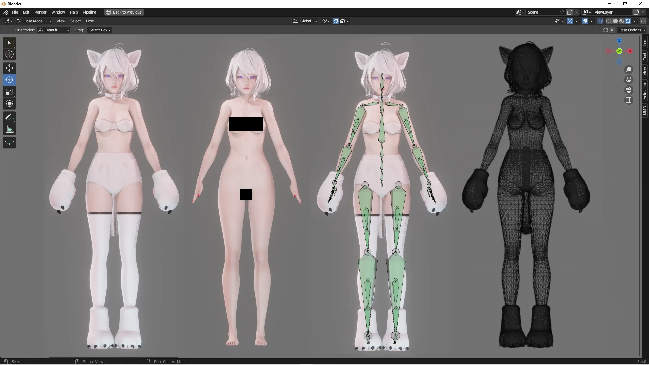
Task: Pin the scene to workspace
Action: pyautogui.click(x=562, y=12)
